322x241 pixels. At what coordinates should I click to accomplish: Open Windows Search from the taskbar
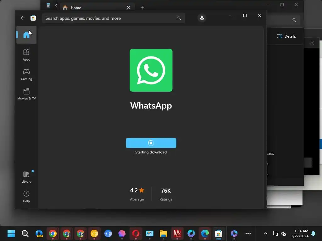click(25, 233)
